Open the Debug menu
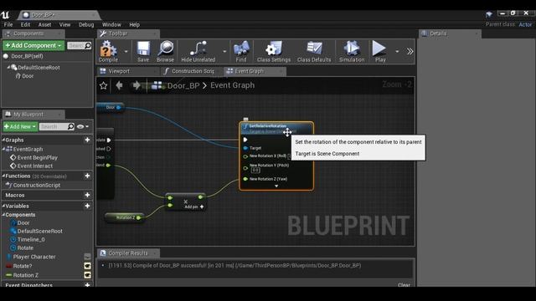Viewport: 536px width, 301px height. point(86,24)
